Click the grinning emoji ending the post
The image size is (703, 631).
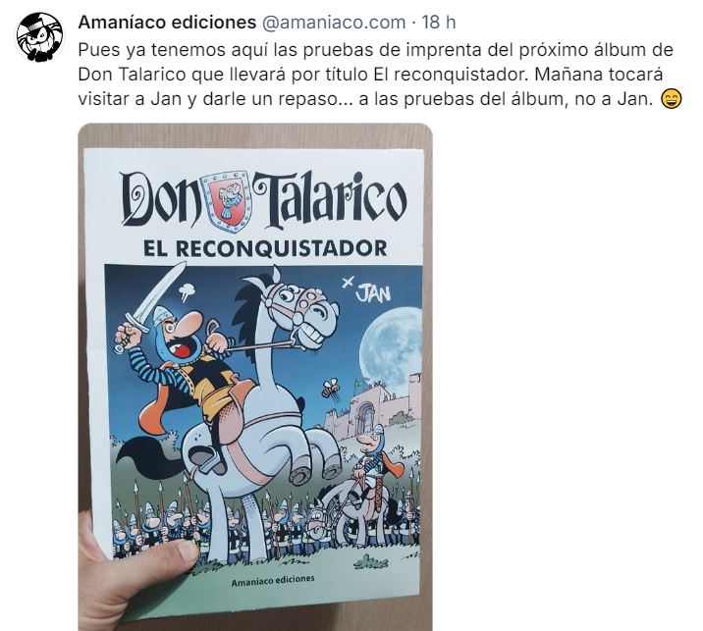(672, 99)
